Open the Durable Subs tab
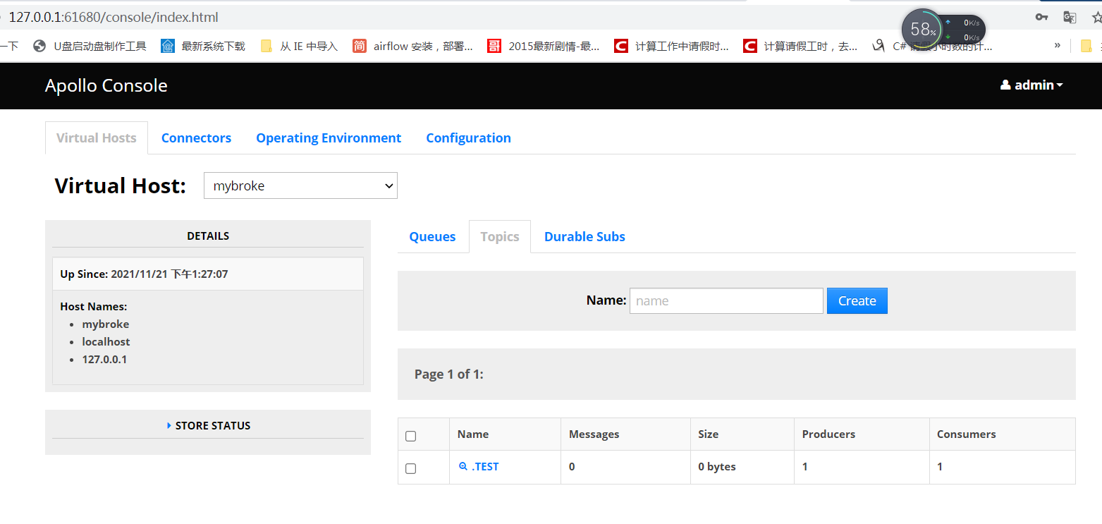The image size is (1102, 524). (x=584, y=236)
